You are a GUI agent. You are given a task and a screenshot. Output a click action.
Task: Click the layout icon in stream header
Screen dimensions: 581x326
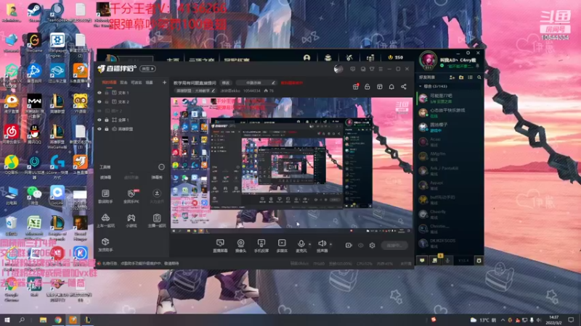pos(379,86)
